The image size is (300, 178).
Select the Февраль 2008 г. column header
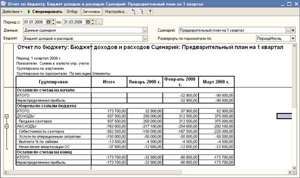click(180, 82)
